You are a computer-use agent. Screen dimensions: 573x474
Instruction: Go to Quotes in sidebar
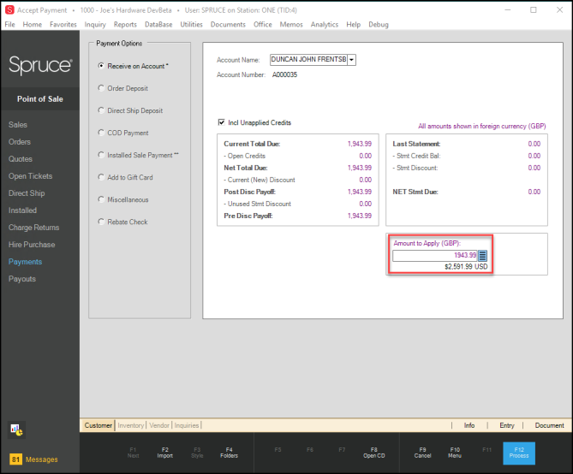click(21, 159)
